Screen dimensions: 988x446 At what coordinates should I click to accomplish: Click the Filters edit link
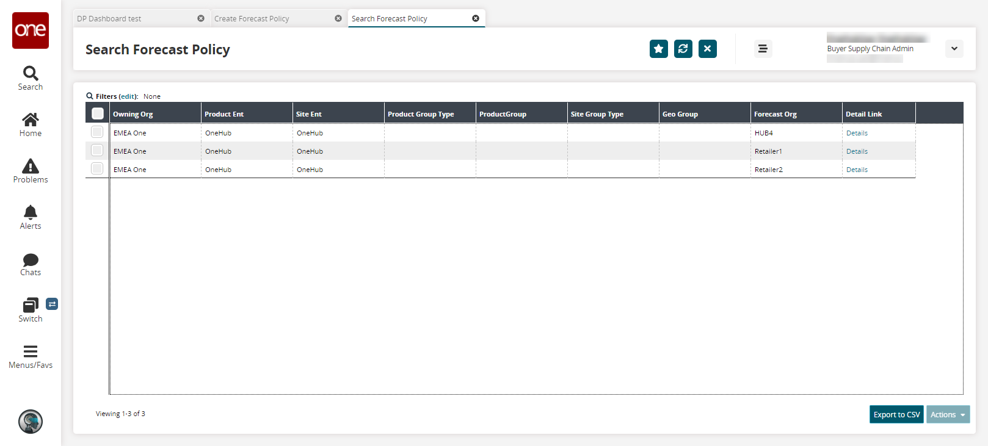click(x=128, y=96)
